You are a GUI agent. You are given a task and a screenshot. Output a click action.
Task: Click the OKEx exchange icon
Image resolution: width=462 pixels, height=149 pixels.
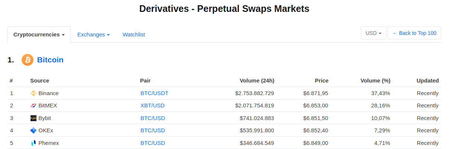pyautogui.click(x=34, y=130)
